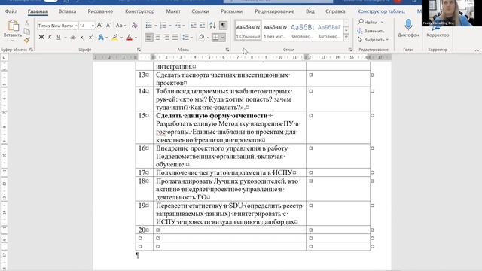Create a bulleted list
Viewport: 482px width, 271px height.
149,26
